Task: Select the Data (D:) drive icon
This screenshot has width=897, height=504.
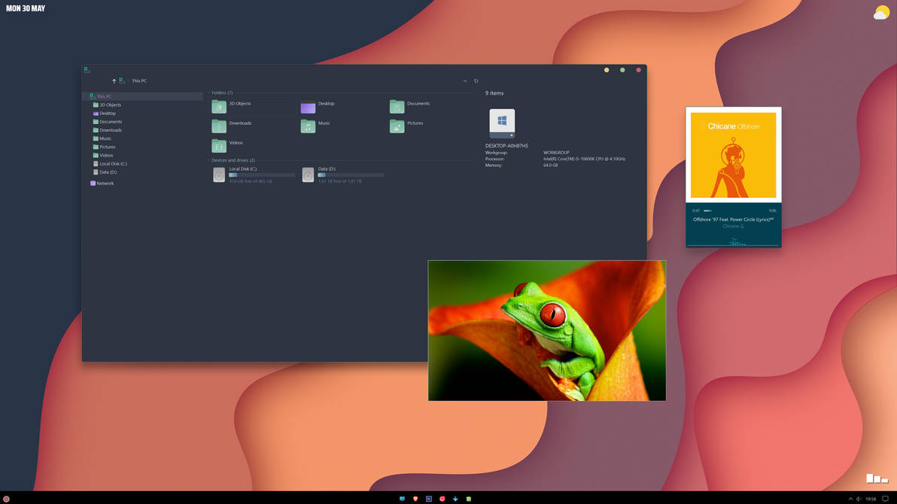Action: click(308, 175)
